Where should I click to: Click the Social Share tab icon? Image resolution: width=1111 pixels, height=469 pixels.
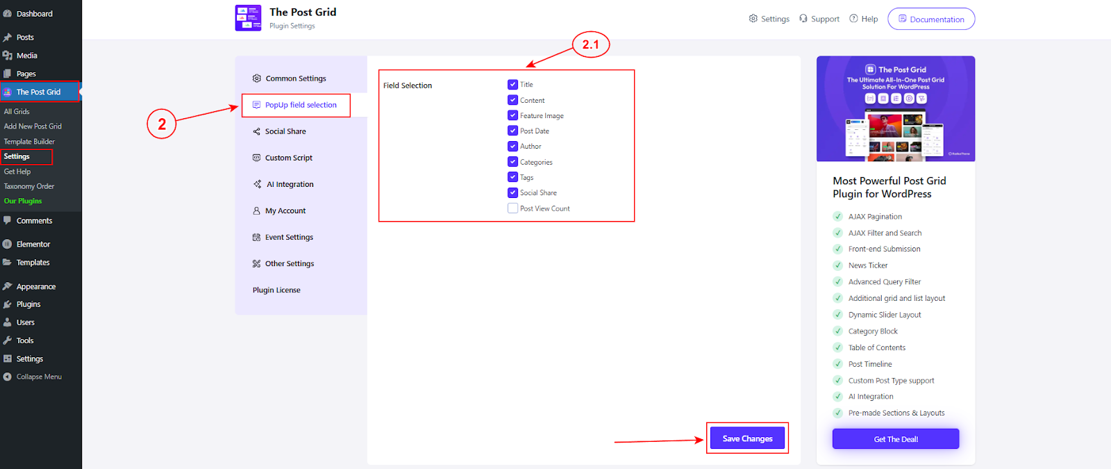pyautogui.click(x=257, y=131)
